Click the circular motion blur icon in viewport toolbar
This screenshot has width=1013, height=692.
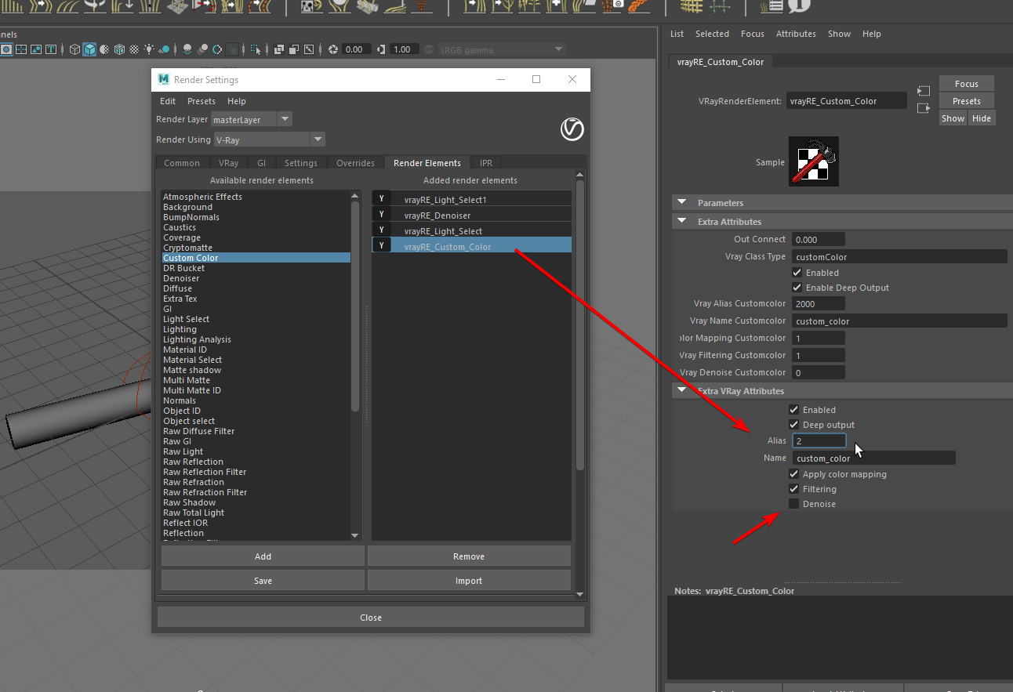(x=217, y=49)
